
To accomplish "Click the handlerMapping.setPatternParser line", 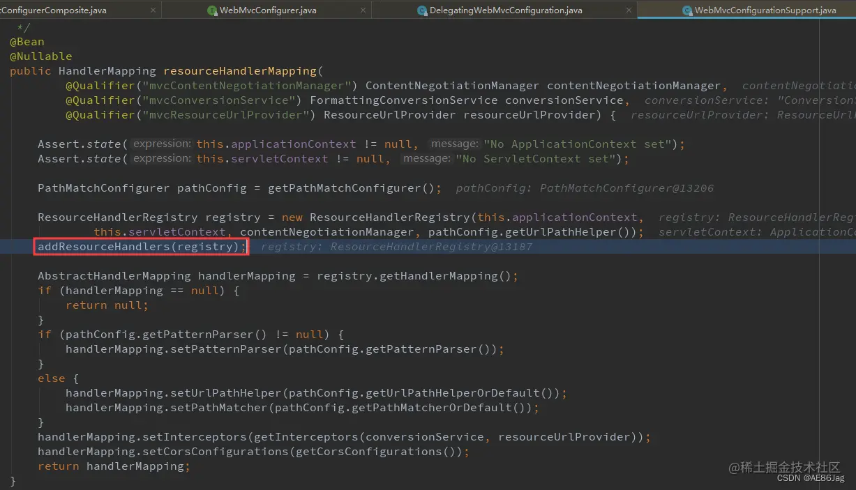I will [285, 349].
